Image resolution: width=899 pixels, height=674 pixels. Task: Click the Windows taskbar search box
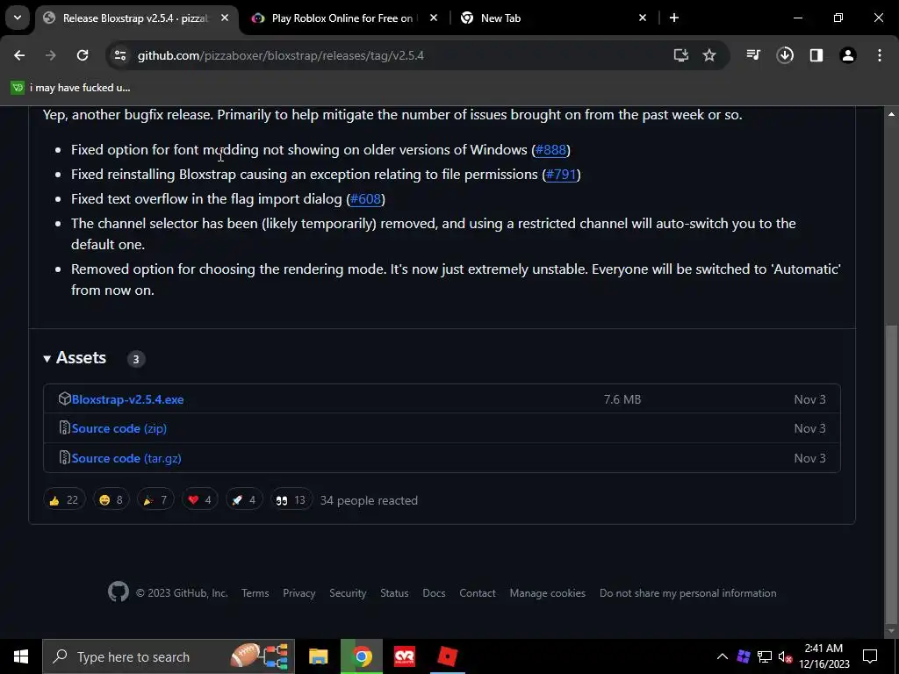pyautogui.click(x=169, y=656)
